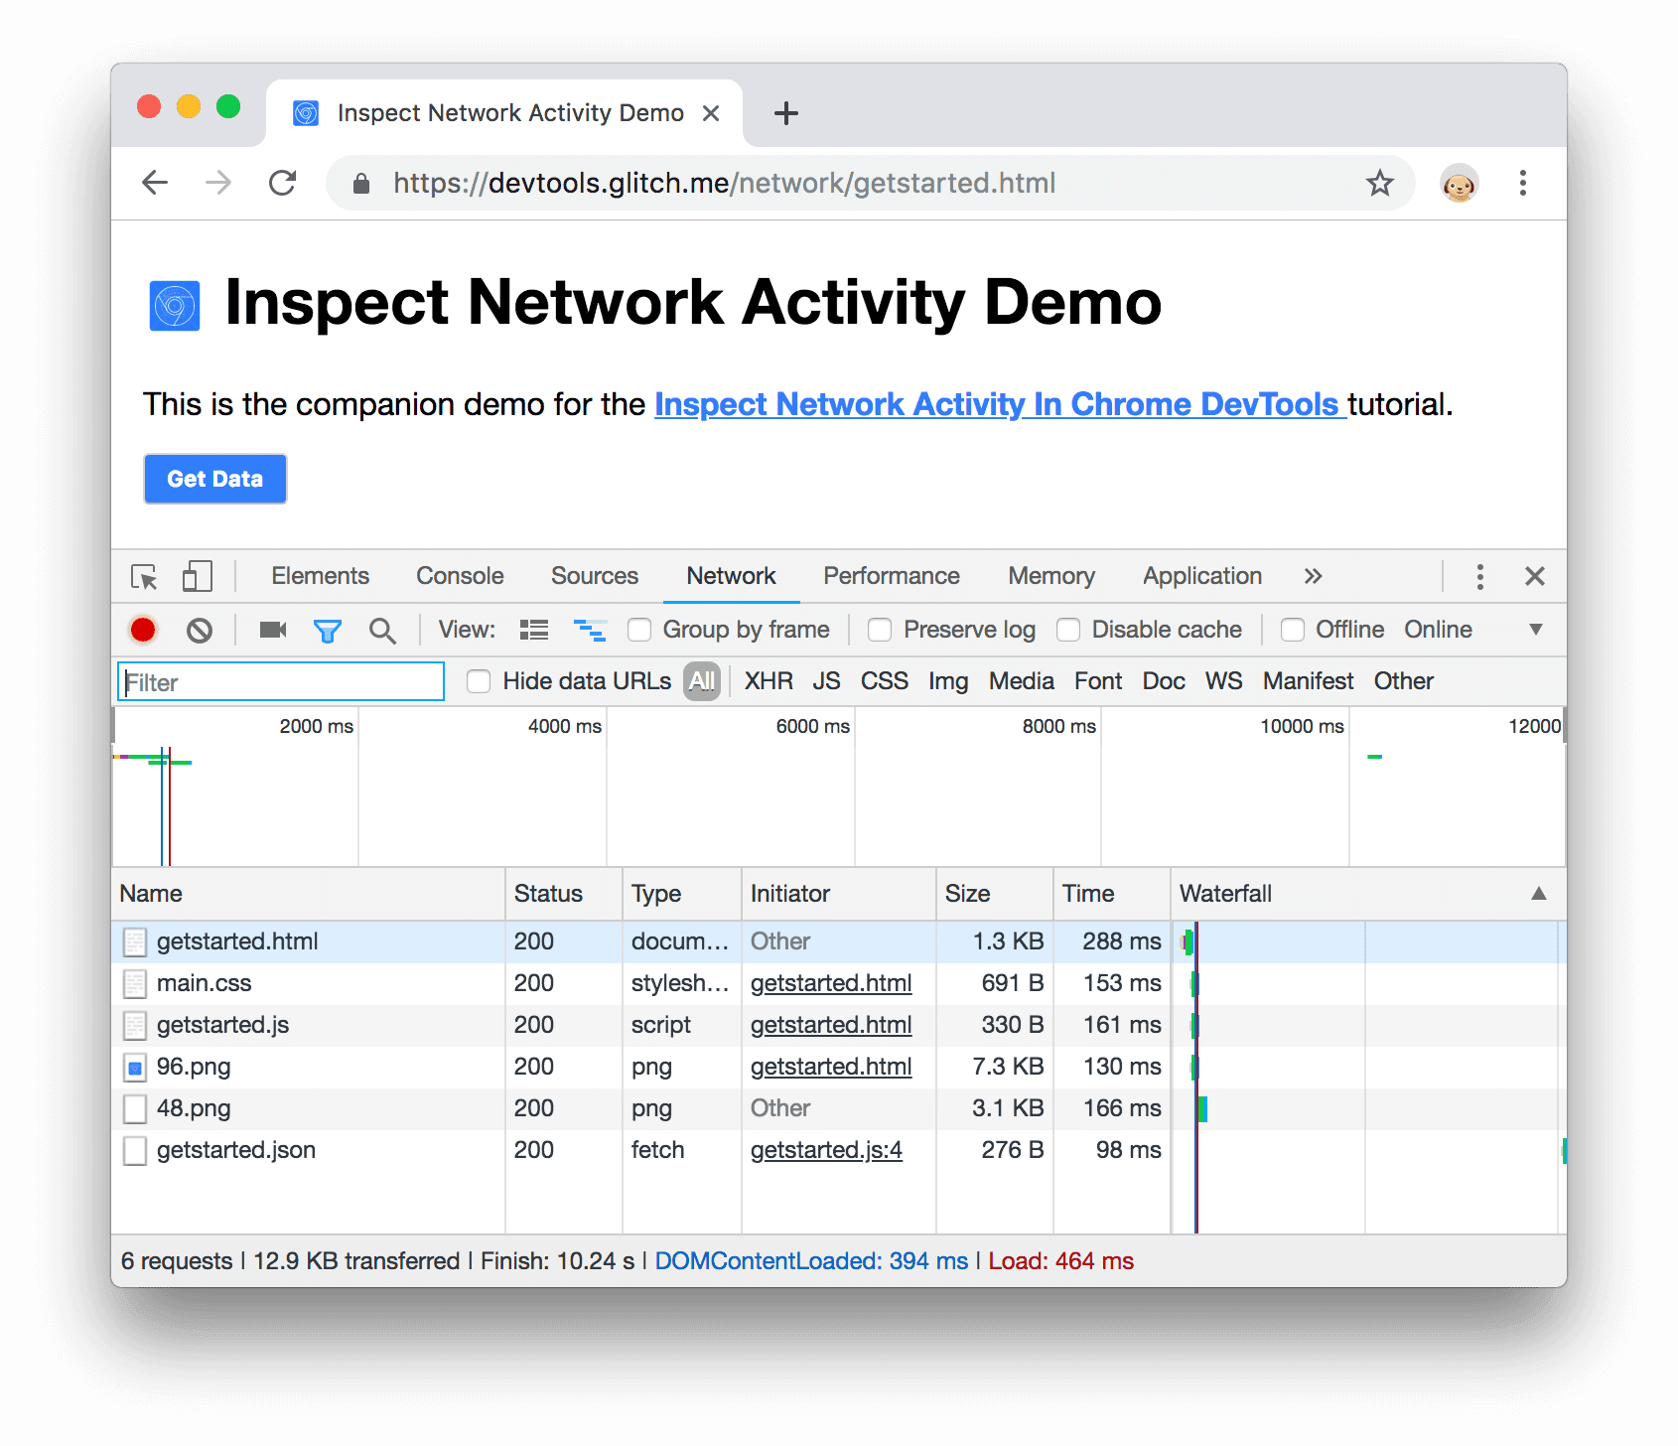1678x1446 pixels.
Task: Open the DevTools options menu
Action: (x=1479, y=576)
